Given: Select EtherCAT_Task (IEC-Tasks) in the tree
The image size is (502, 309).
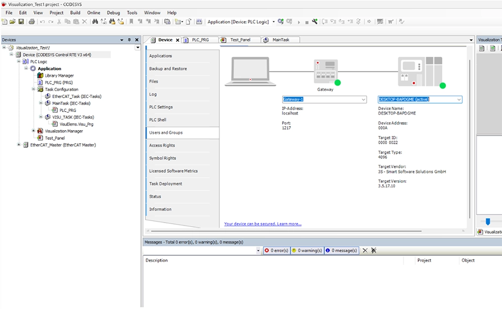Looking at the screenshot, I should coord(77,96).
